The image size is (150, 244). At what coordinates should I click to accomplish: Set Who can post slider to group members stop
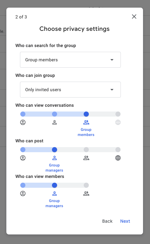pos(86,150)
